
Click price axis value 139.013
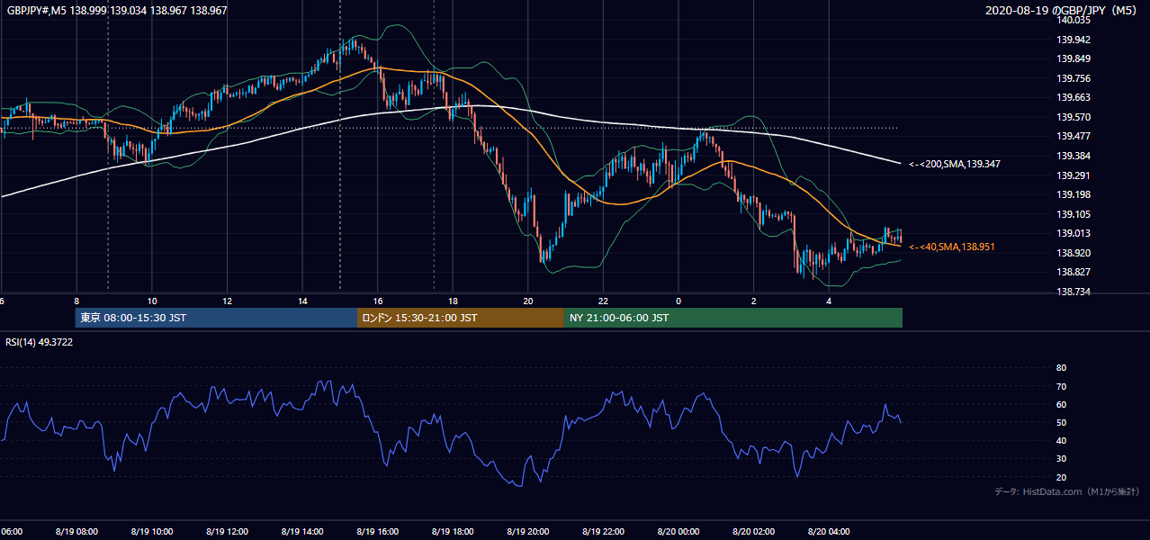1074,234
